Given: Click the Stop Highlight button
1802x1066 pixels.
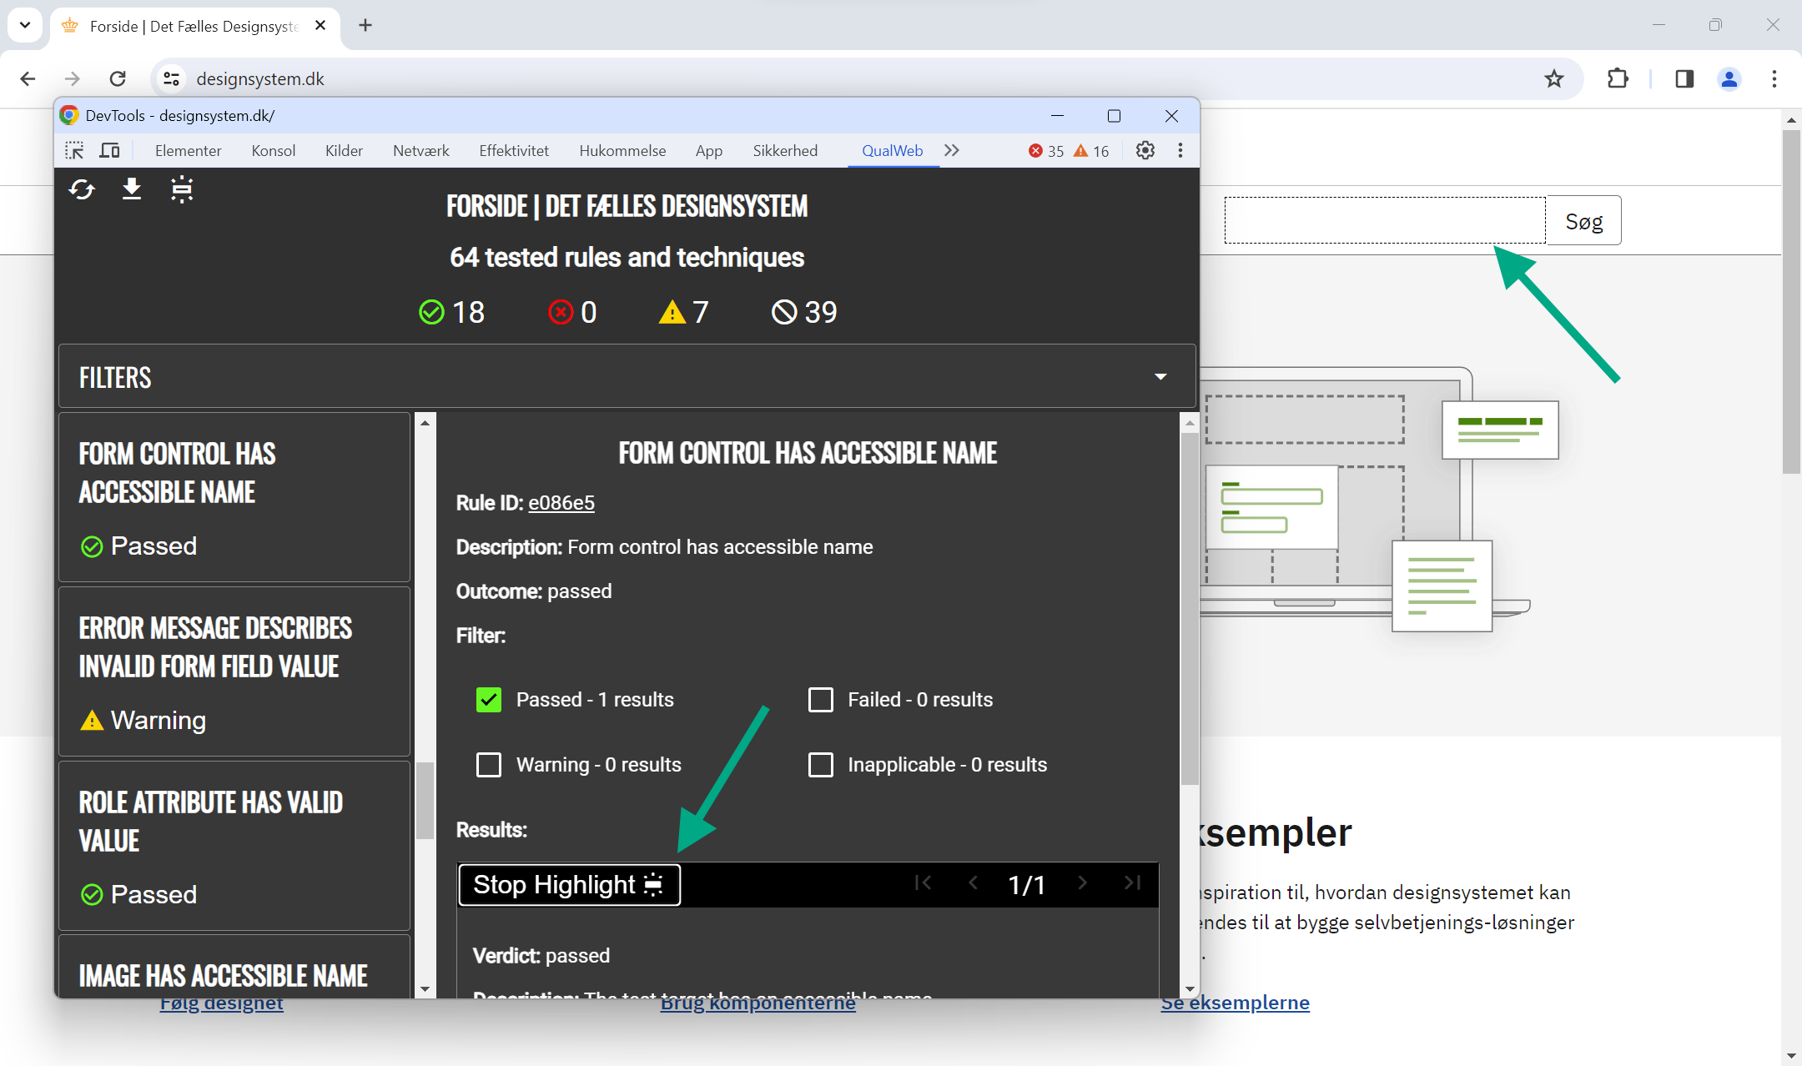Looking at the screenshot, I should [569, 884].
